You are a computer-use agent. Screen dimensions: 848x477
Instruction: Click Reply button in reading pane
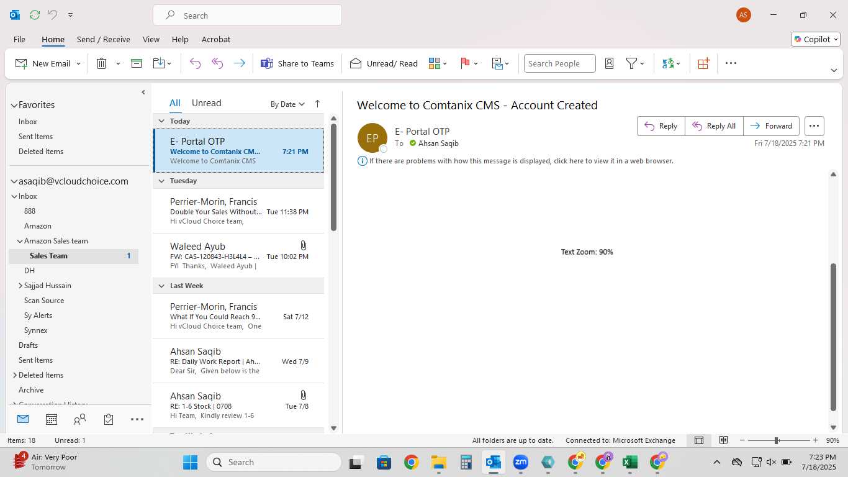click(661, 126)
